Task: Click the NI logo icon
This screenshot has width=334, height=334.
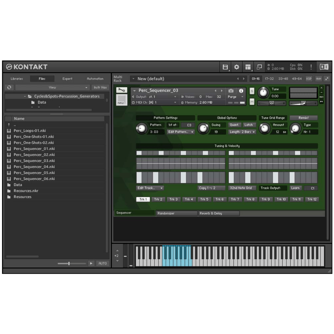Action: [324, 67]
